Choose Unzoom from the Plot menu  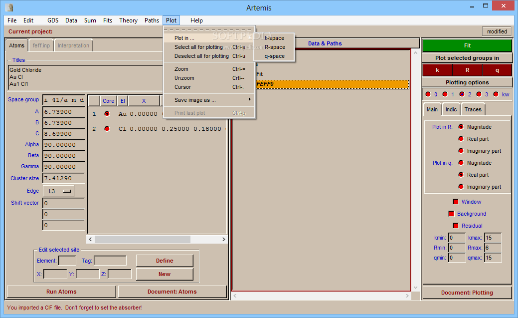pos(209,78)
